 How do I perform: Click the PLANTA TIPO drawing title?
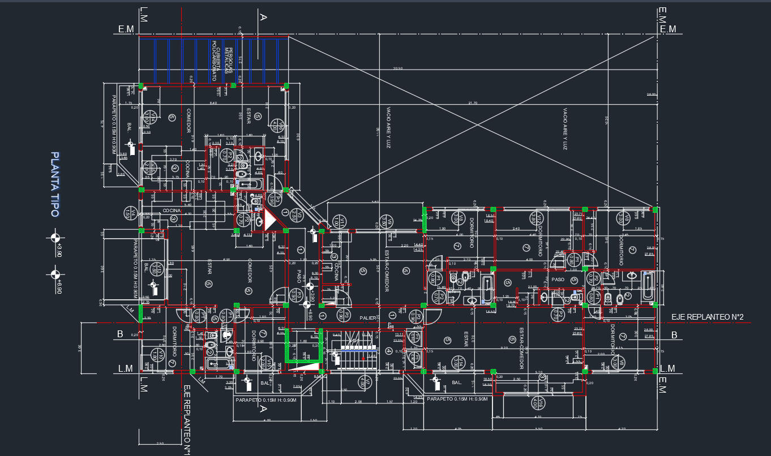[55, 184]
